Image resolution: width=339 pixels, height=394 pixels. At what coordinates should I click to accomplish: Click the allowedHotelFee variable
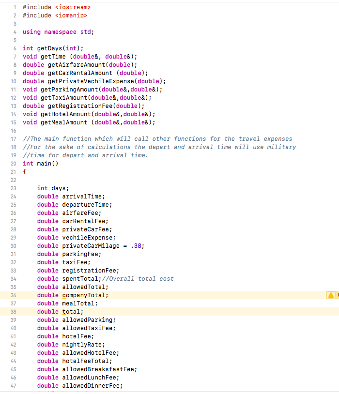click(89, 353)
